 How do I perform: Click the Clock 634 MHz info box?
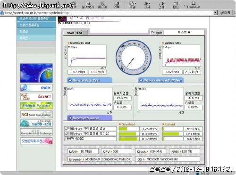point(151,151)
